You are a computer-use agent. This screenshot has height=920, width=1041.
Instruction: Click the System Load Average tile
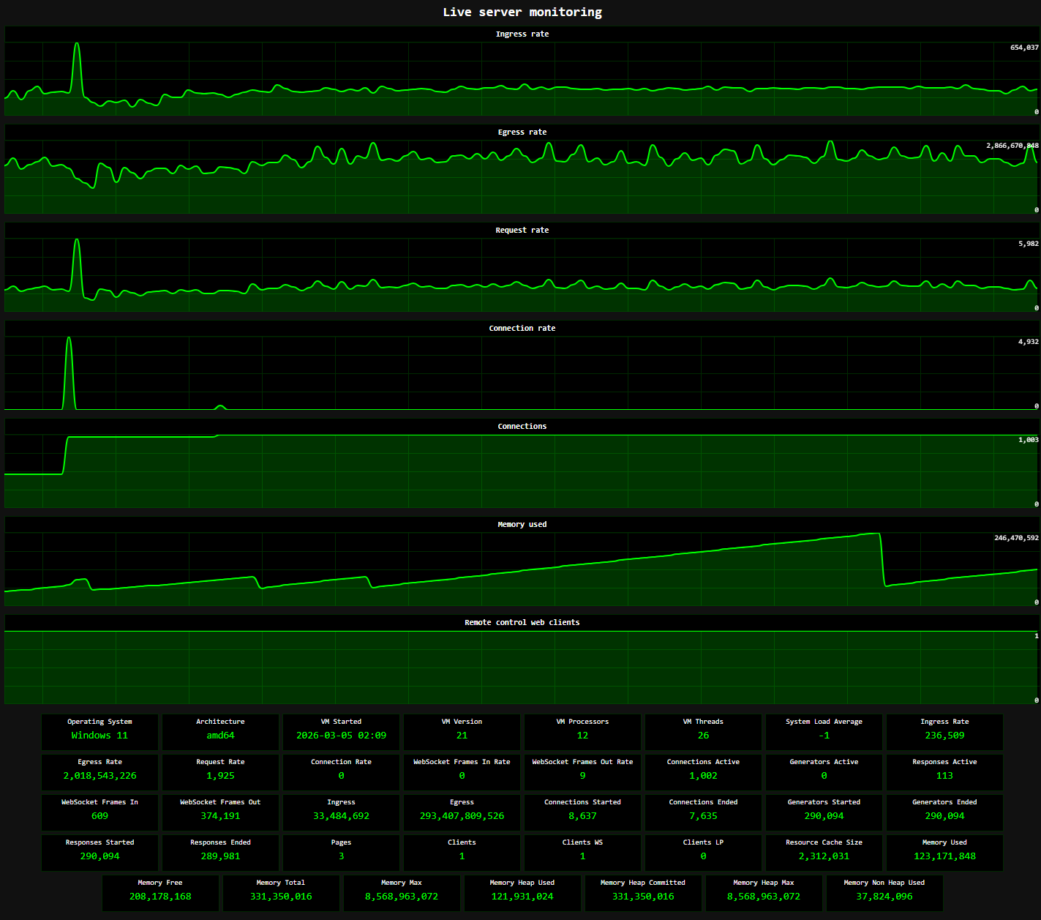(x=824, y=732)
